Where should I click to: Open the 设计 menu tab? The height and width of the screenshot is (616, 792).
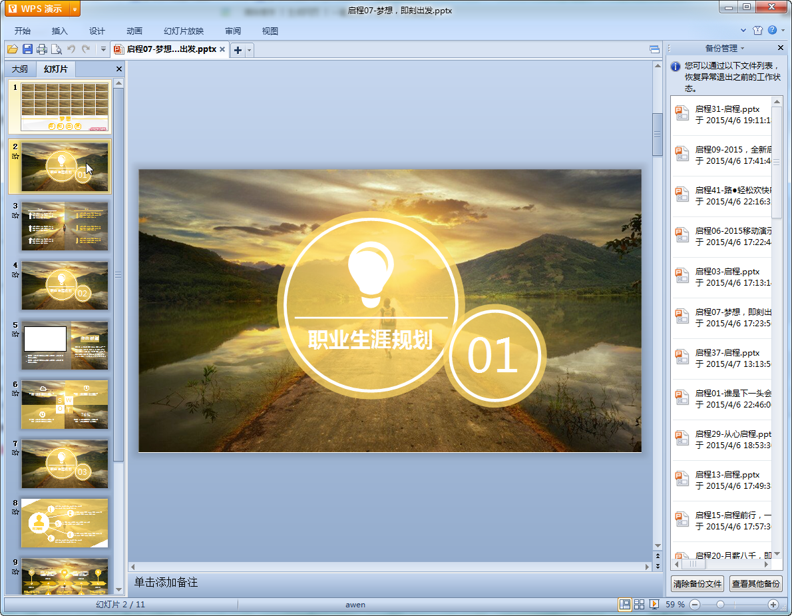point(97,31)
